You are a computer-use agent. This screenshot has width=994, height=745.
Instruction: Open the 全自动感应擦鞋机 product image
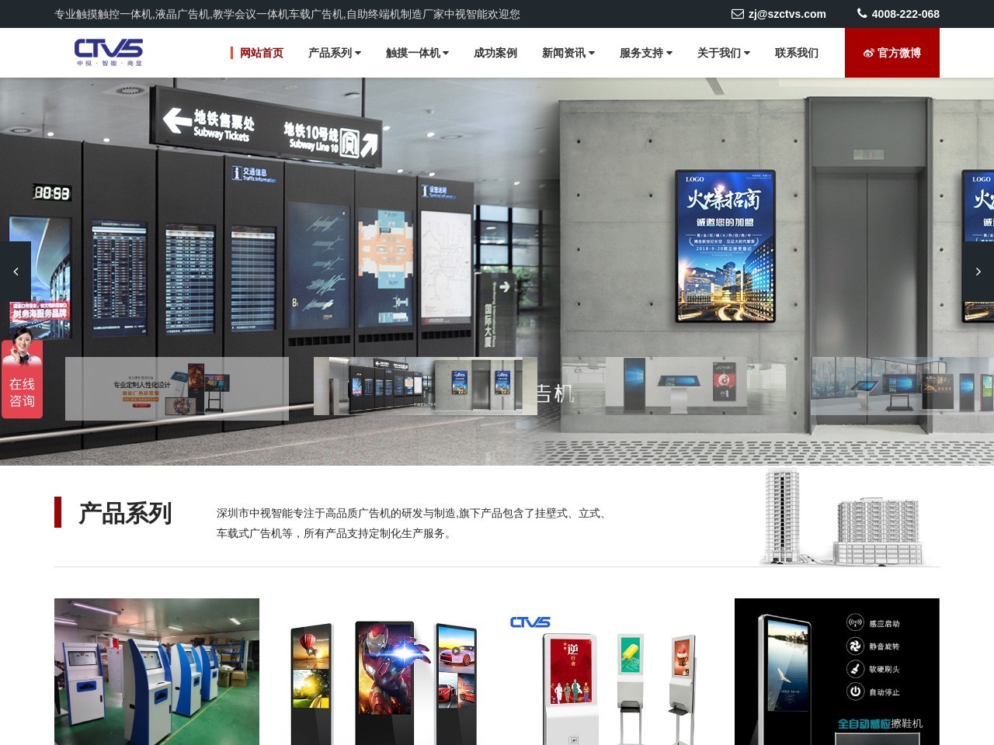pos(837,671)
